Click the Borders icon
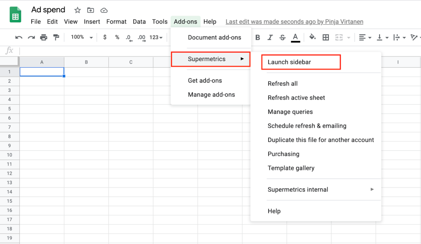421x244 pixels. (x=326, y=37)
